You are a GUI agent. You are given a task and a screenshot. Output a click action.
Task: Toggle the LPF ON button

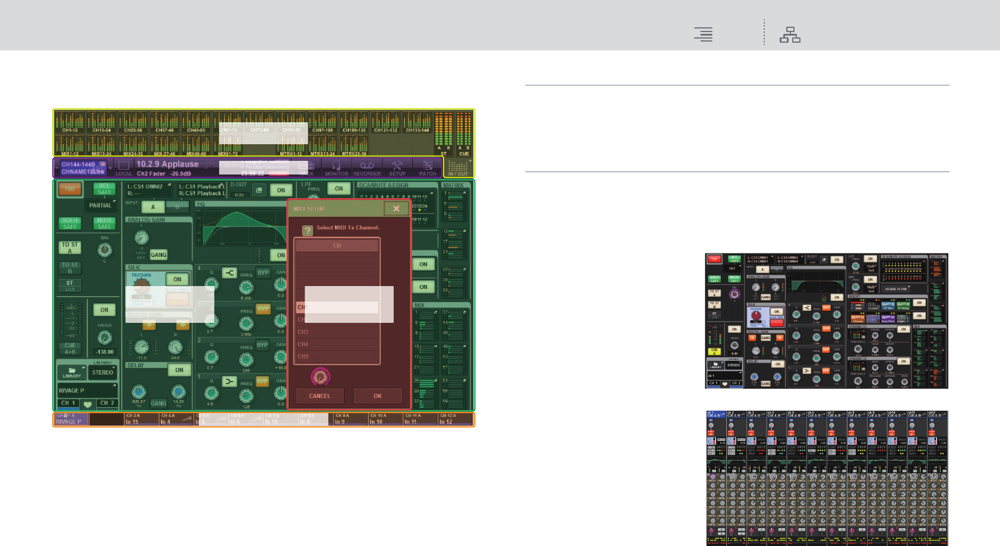pos(338,189)
